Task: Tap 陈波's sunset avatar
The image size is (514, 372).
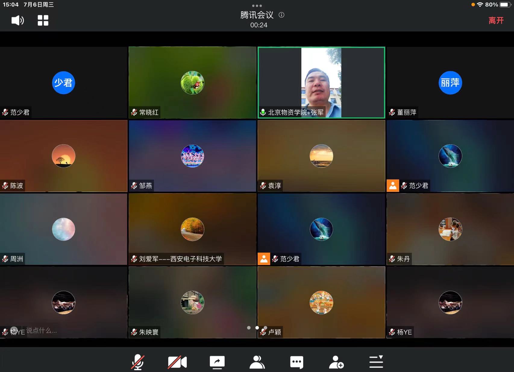Action: click(x=63, y=156)
